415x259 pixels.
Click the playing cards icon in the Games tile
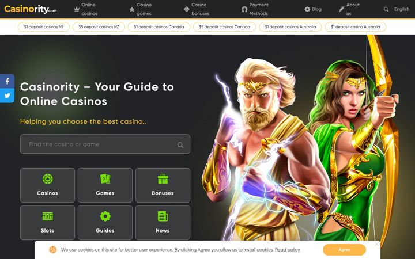click(x=105, y=179)
